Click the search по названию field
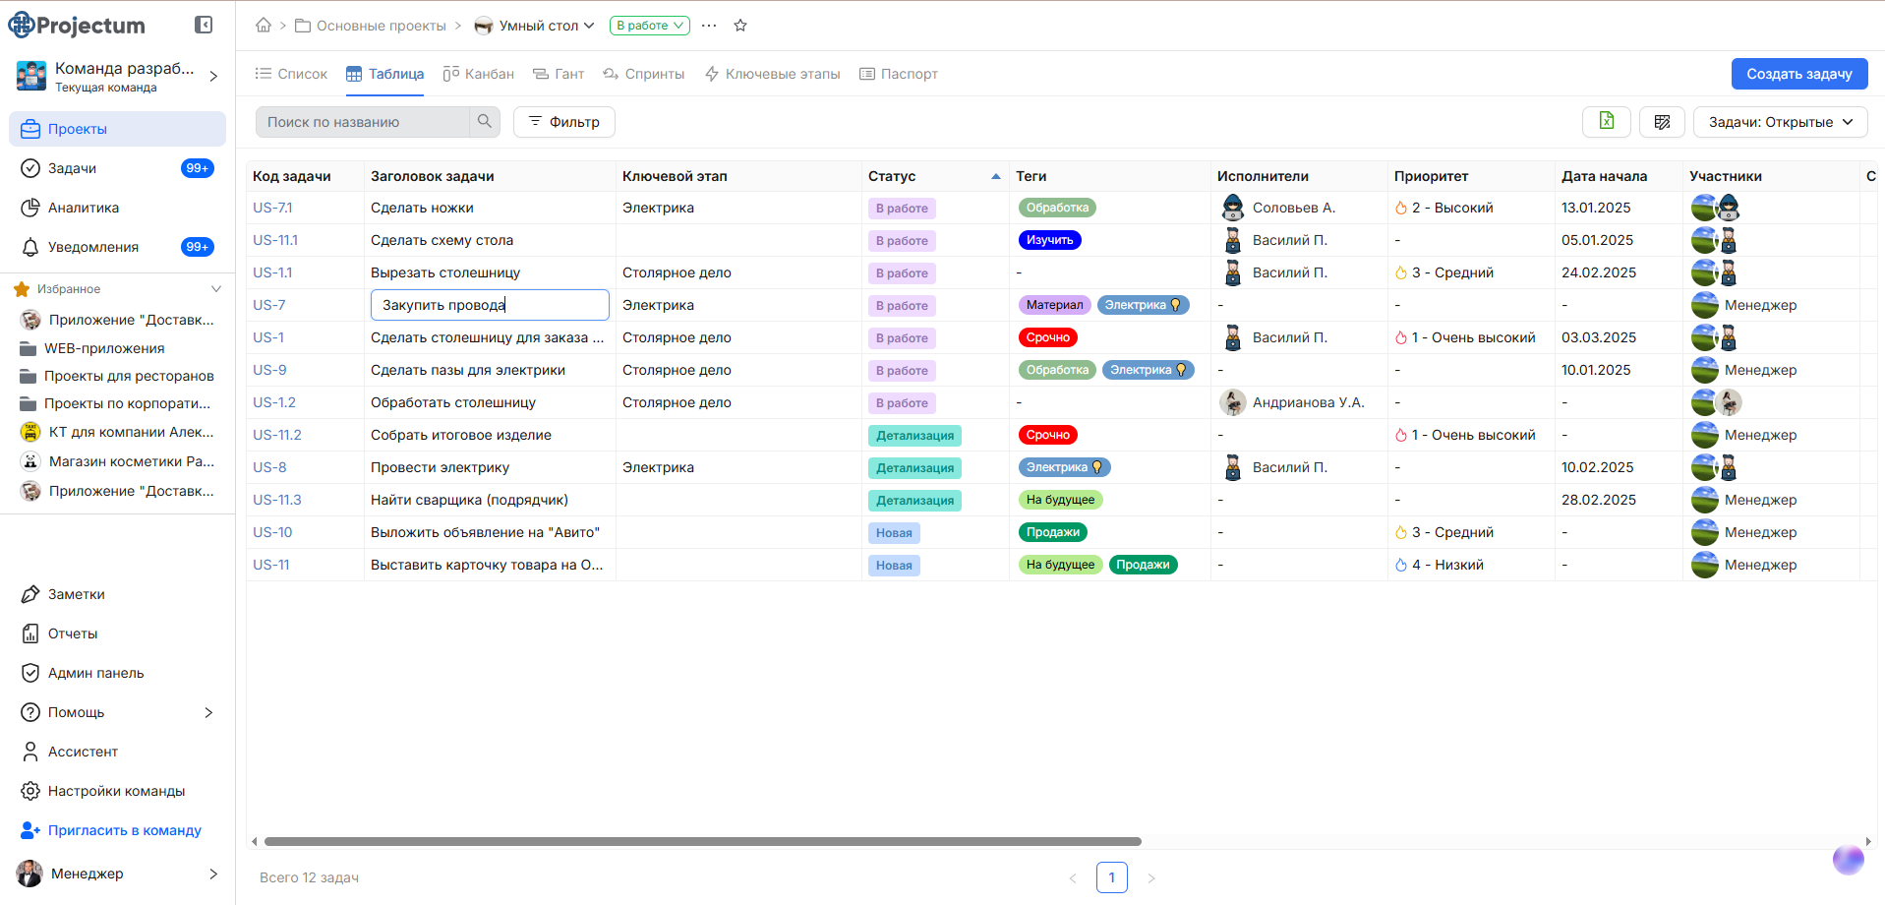 [364, 121]
